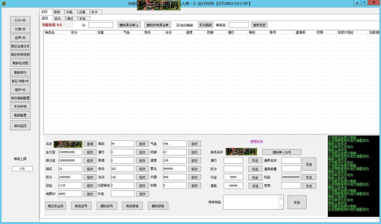Click 特殊物品 textbox scroll down arrow
Image resolution: width=381 pixels, height=224 pixels.
click(281, 207)
